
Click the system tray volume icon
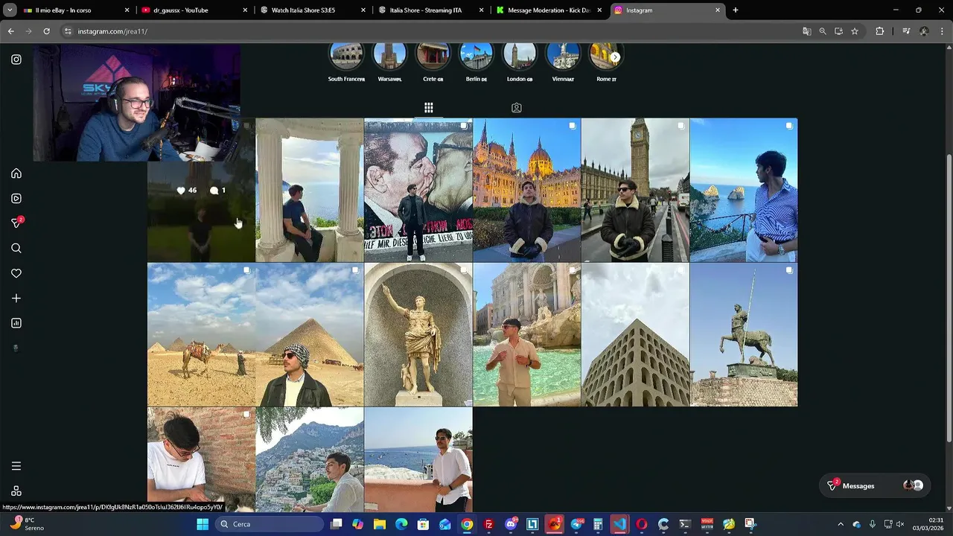pyautogui.click(x=900, y=524)
